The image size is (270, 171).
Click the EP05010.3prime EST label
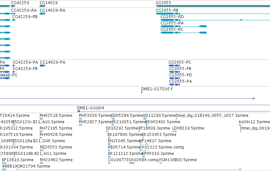158,154
